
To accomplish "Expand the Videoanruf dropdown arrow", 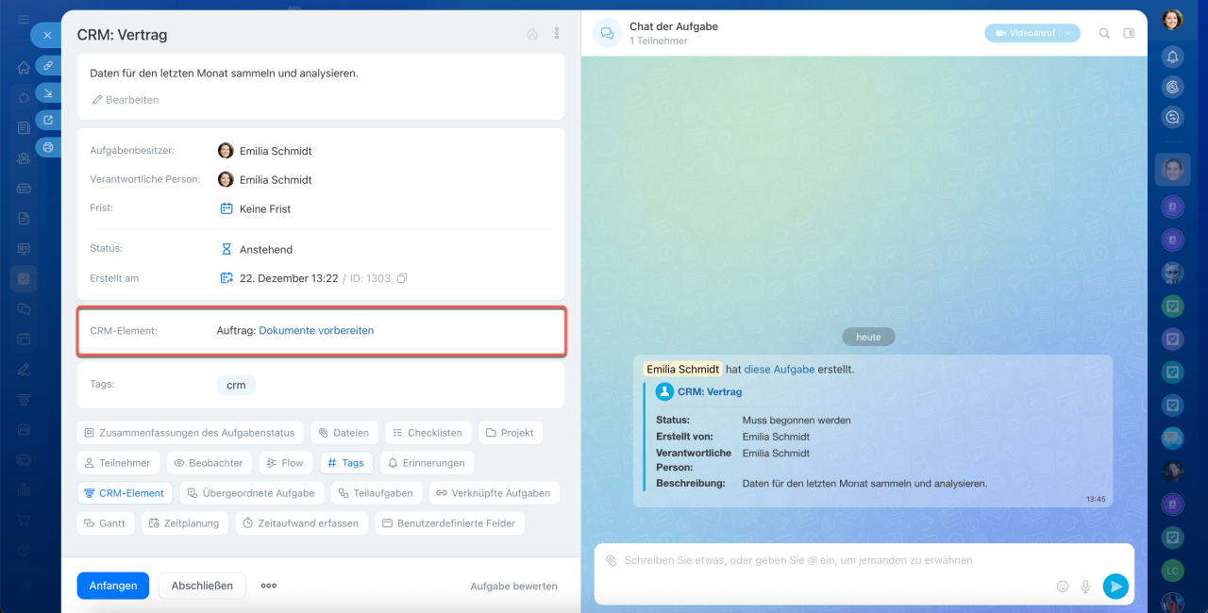I will (x=1069, y=33).
